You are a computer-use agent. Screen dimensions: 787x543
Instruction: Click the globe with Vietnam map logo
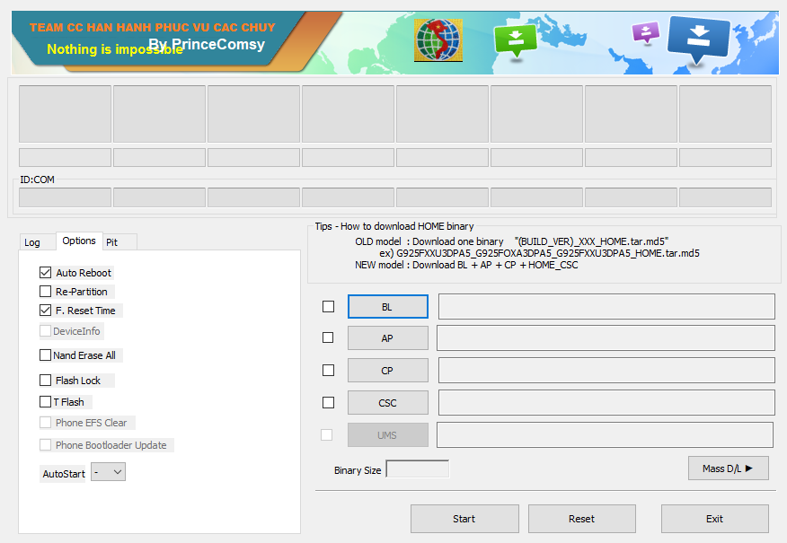pos(438,40)
